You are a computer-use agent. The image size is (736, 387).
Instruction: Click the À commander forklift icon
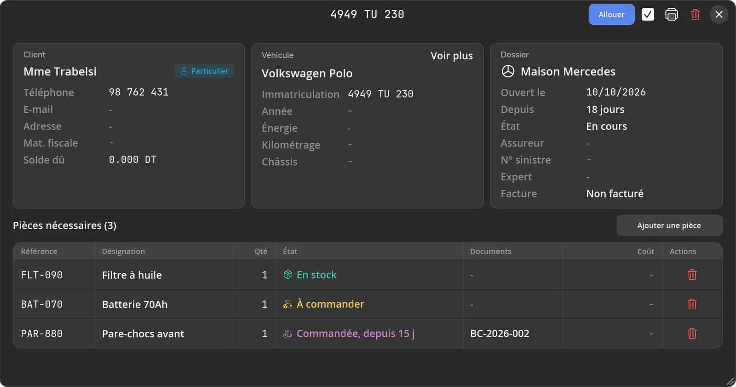(x=287, y=305)
